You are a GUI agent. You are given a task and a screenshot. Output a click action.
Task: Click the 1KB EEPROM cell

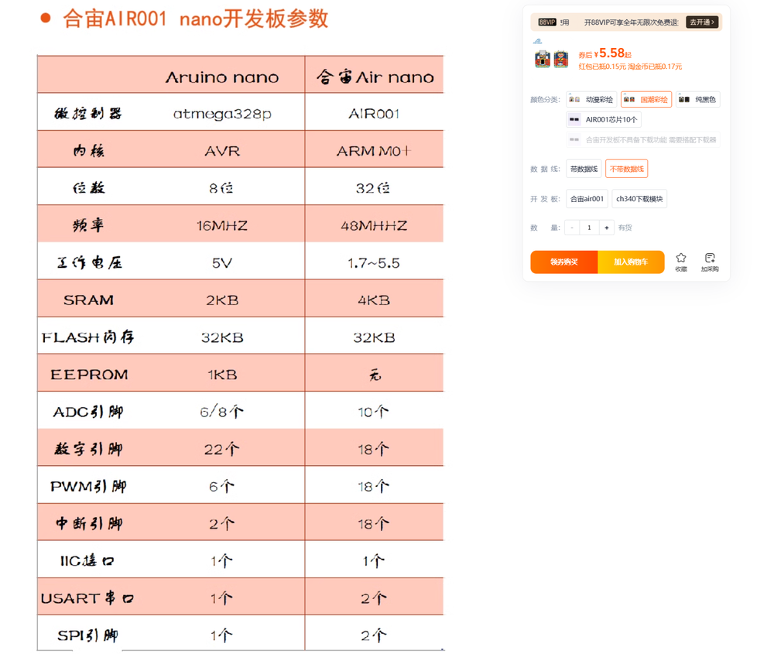click(222, 375)
